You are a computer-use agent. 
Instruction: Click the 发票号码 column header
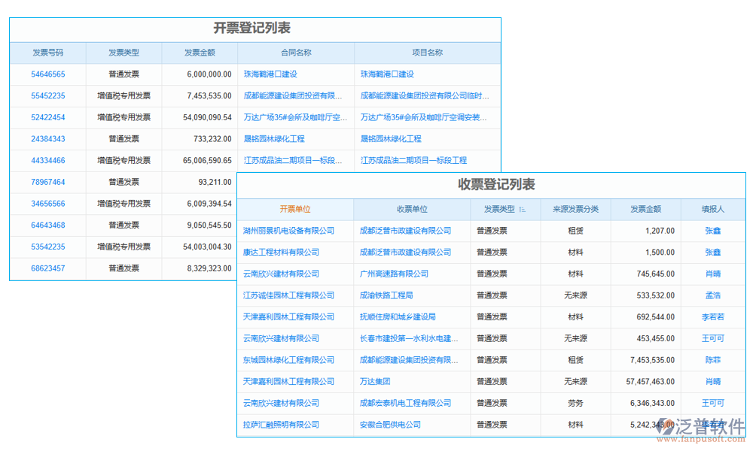click(47, 52)
